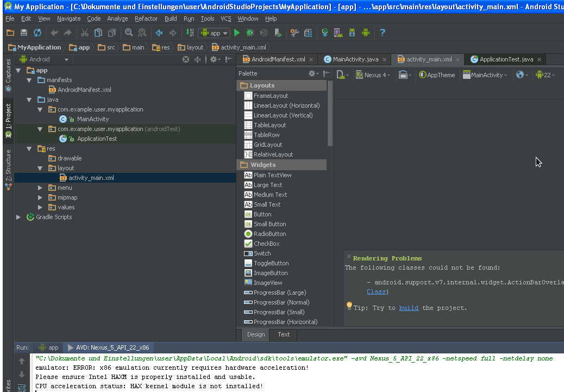Open the Build menu
Viewport: 564px width, 392px height.
[171, 18]
